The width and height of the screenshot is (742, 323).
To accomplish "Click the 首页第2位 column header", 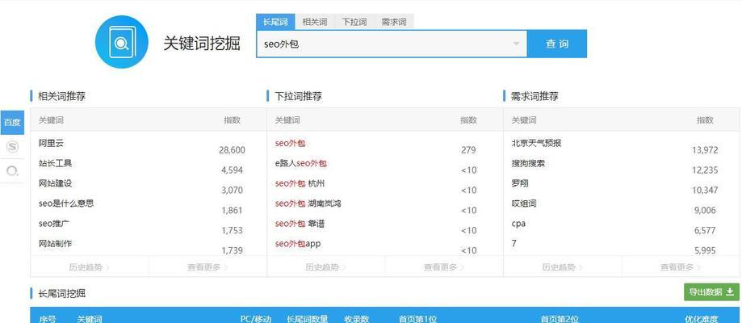I will pyautogui.click(x=560, y=319).
